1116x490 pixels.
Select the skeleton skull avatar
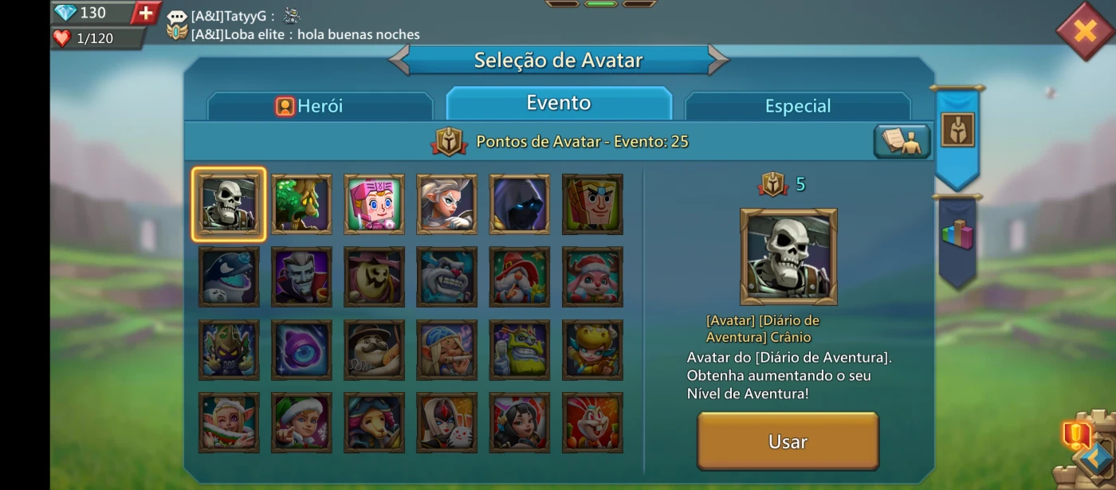tap(229, 205)
